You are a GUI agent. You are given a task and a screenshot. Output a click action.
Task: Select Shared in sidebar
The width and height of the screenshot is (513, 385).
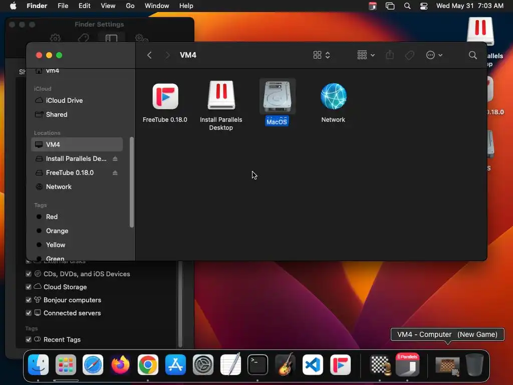point(77,115)
